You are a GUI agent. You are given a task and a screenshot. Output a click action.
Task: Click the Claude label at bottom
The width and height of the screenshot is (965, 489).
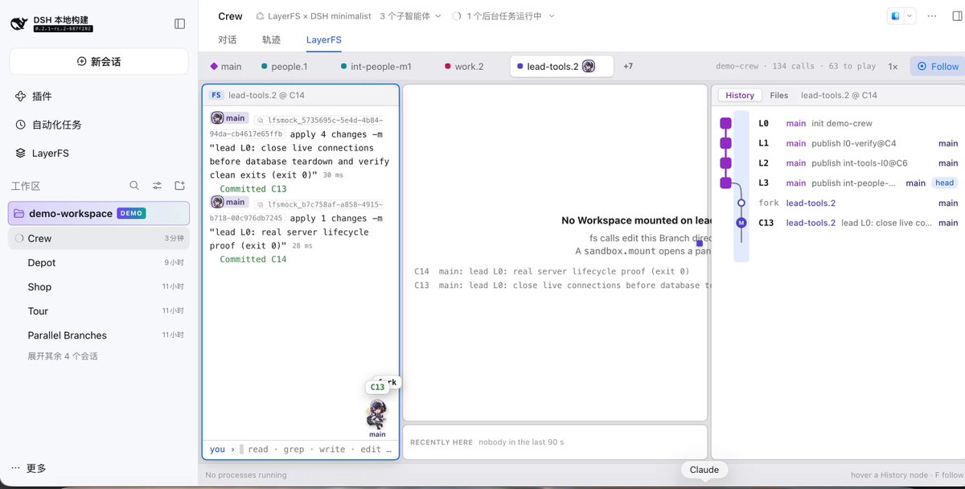704,470
